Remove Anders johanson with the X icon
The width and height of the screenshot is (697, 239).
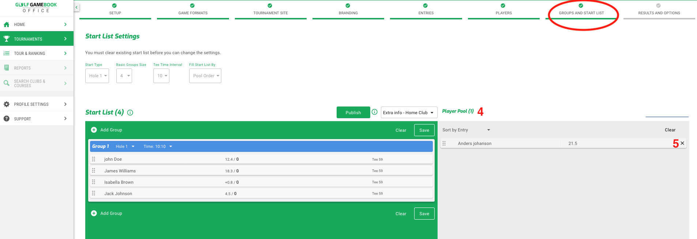coord(682,143)
